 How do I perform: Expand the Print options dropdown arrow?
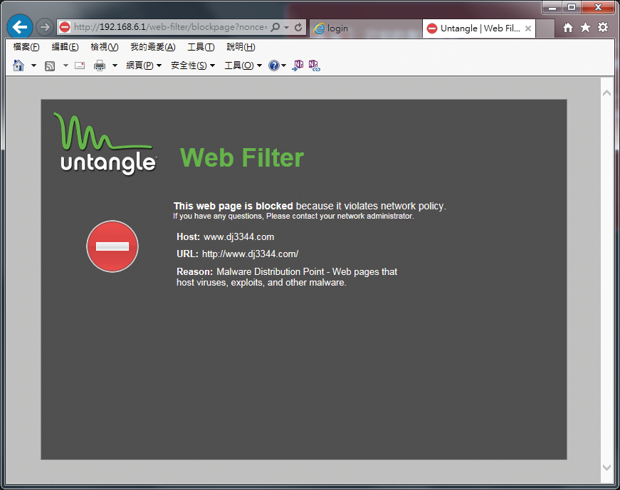click(115, 66)
